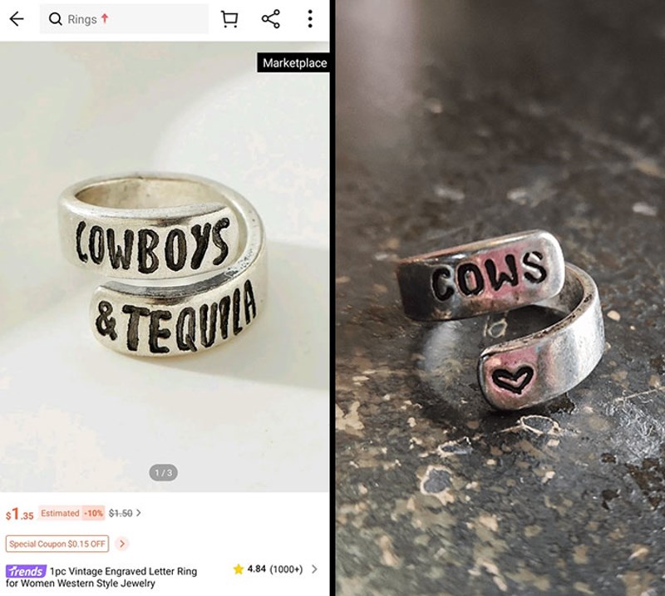Tap the Marketplace label

tap(295, 63)
